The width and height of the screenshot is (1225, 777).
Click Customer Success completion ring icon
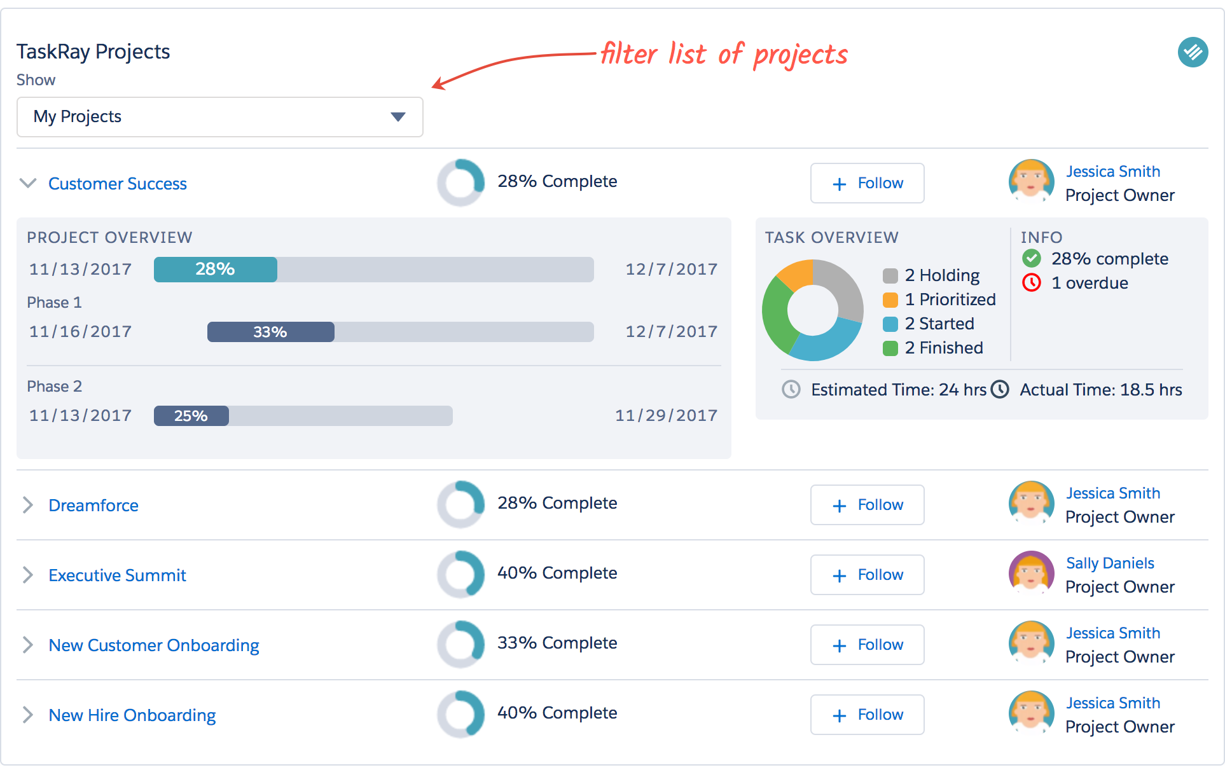[461, 182]
